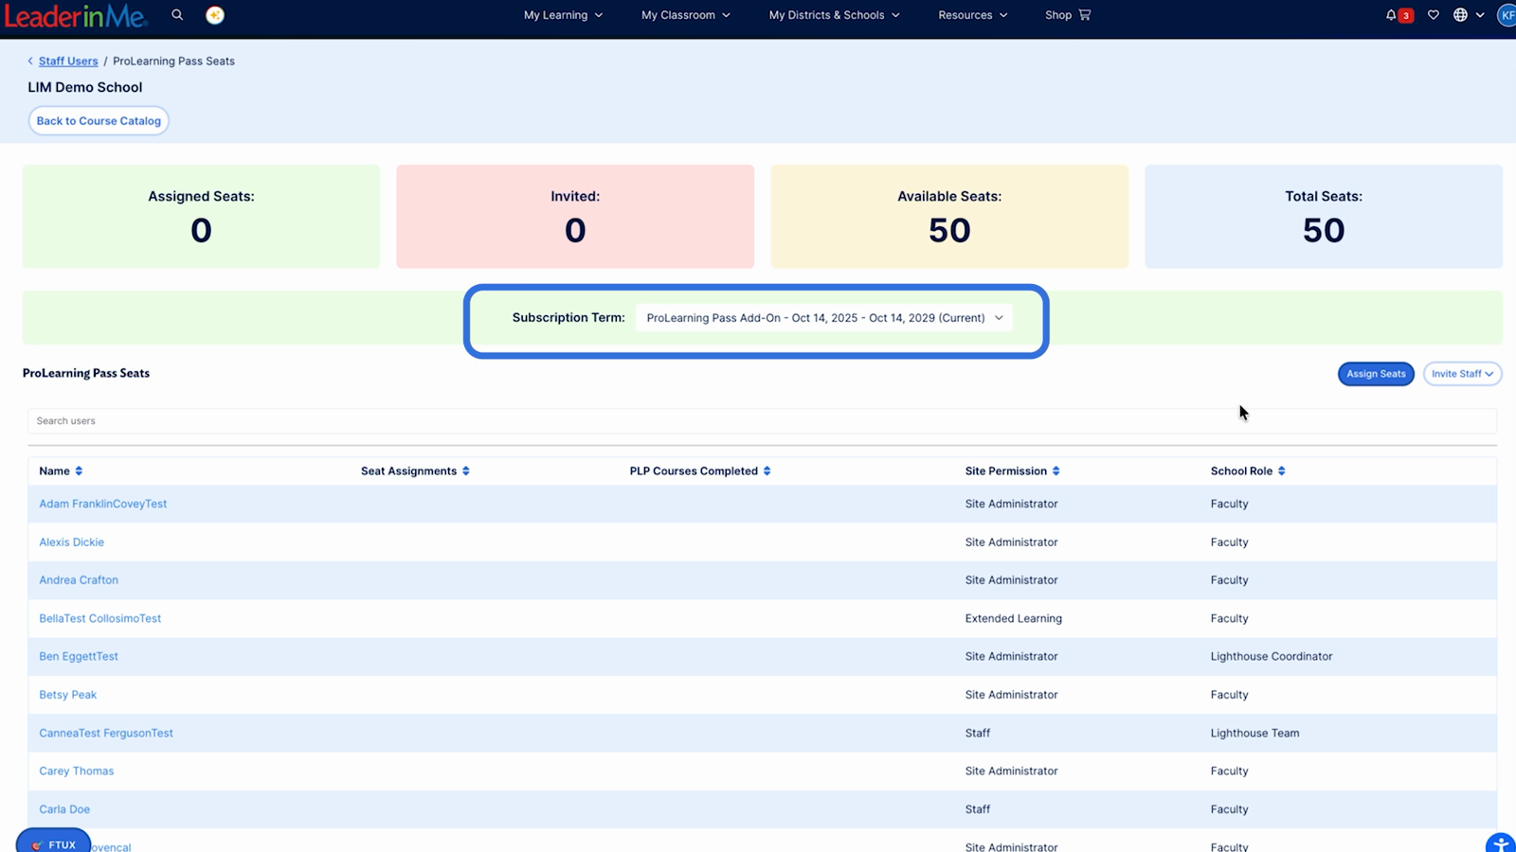Click the round badge icon beside search

(215, 15)
